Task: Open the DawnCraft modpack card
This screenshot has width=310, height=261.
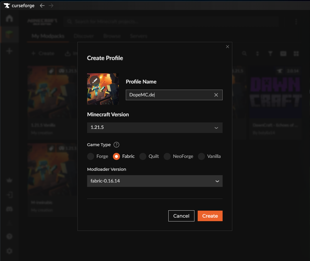Action: tap(275, 103)
